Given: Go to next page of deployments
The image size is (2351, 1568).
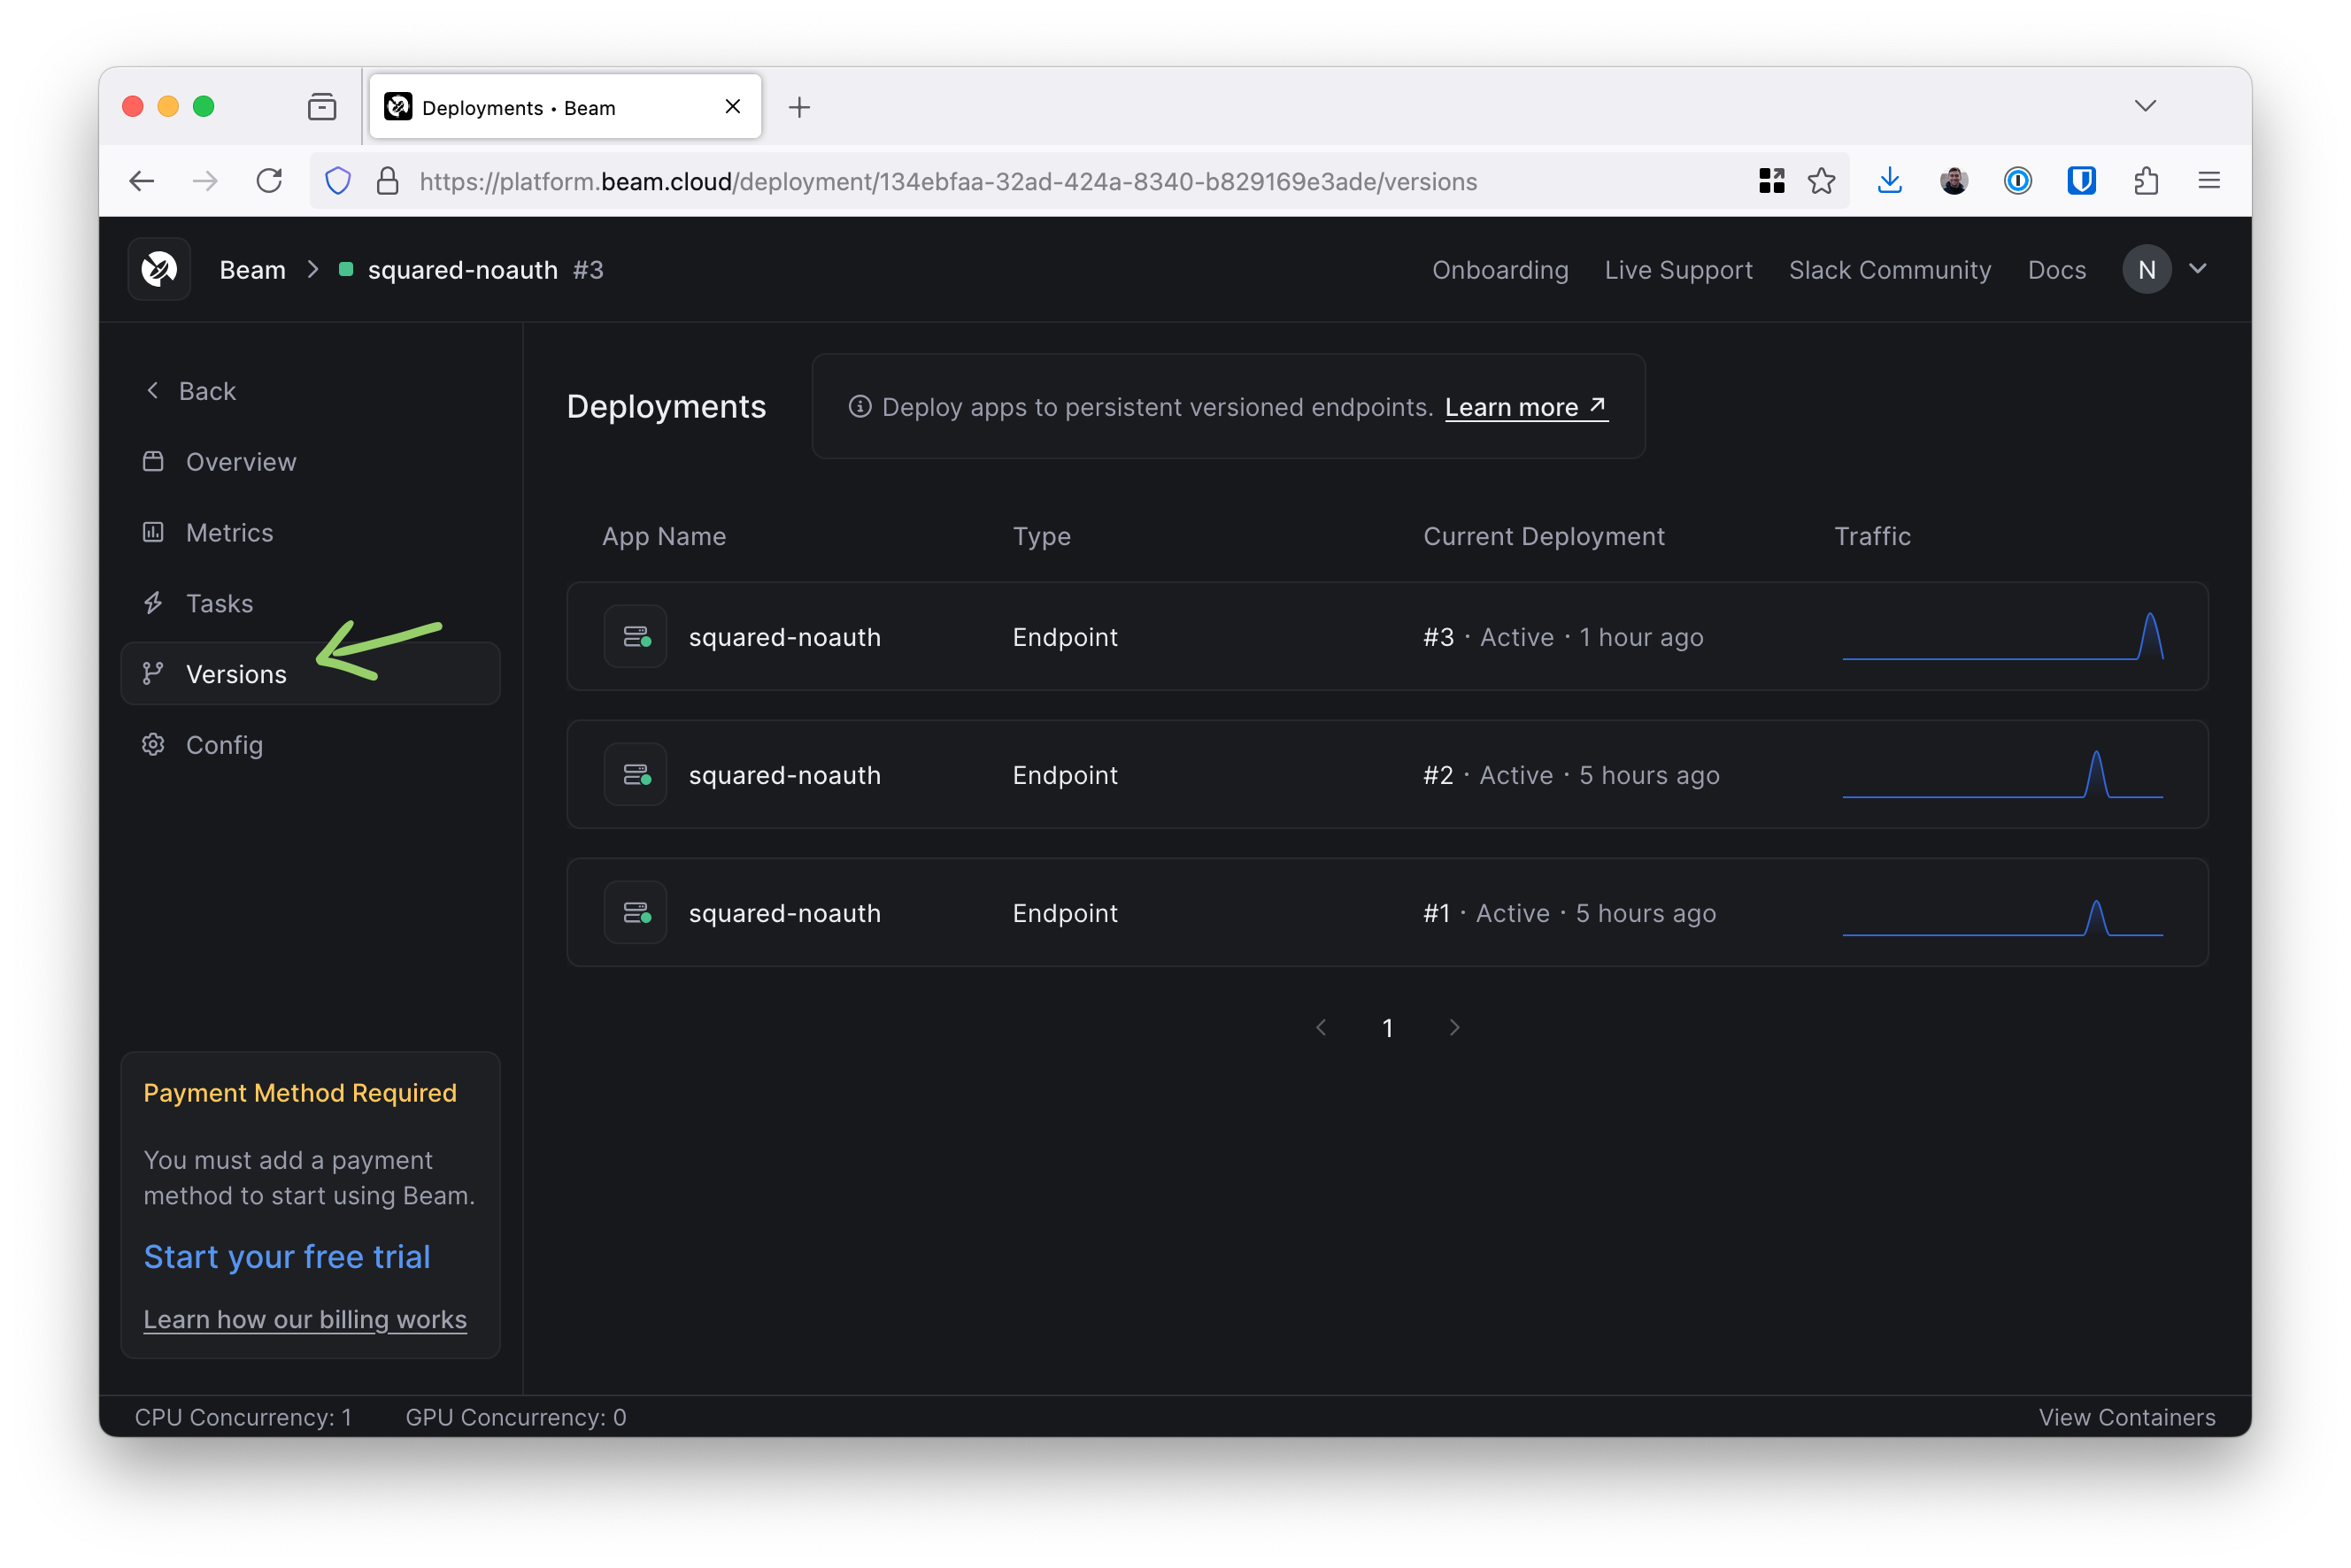Looking at the screenshot, I should [1454, 1028].
